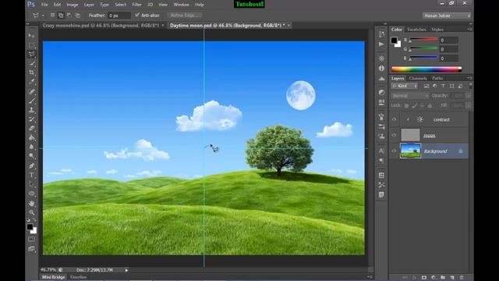
Task: Open the Window menu
Action: (182, 5)
